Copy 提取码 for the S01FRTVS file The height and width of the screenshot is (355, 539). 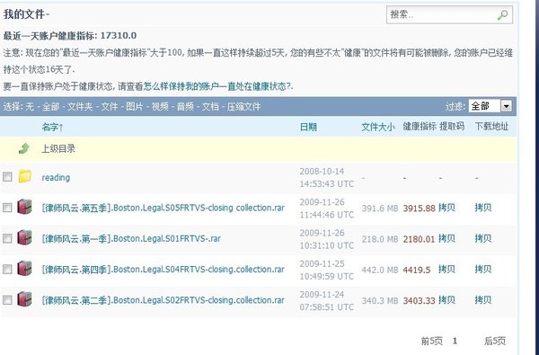pos(446,238)
